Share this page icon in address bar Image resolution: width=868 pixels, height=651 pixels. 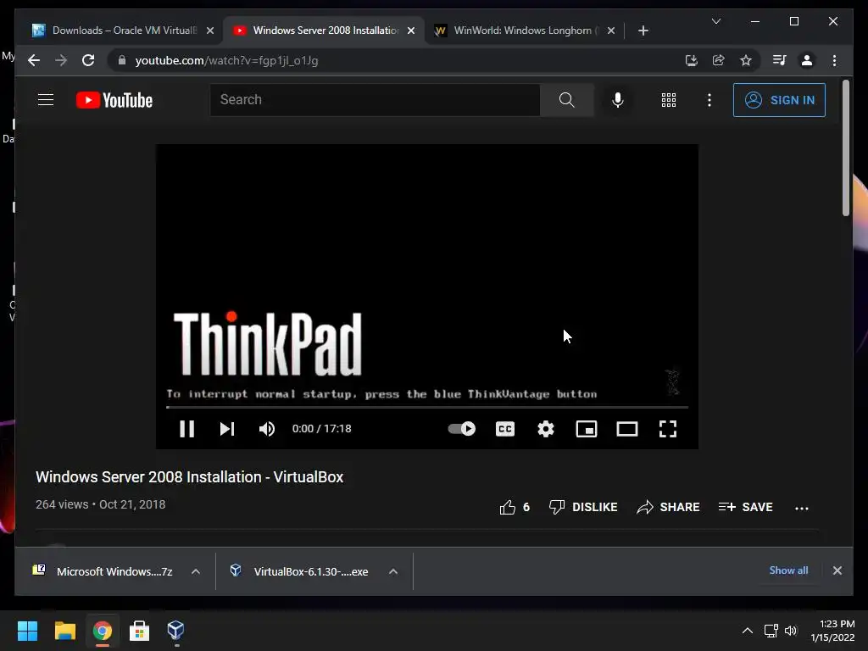point(719,60)
